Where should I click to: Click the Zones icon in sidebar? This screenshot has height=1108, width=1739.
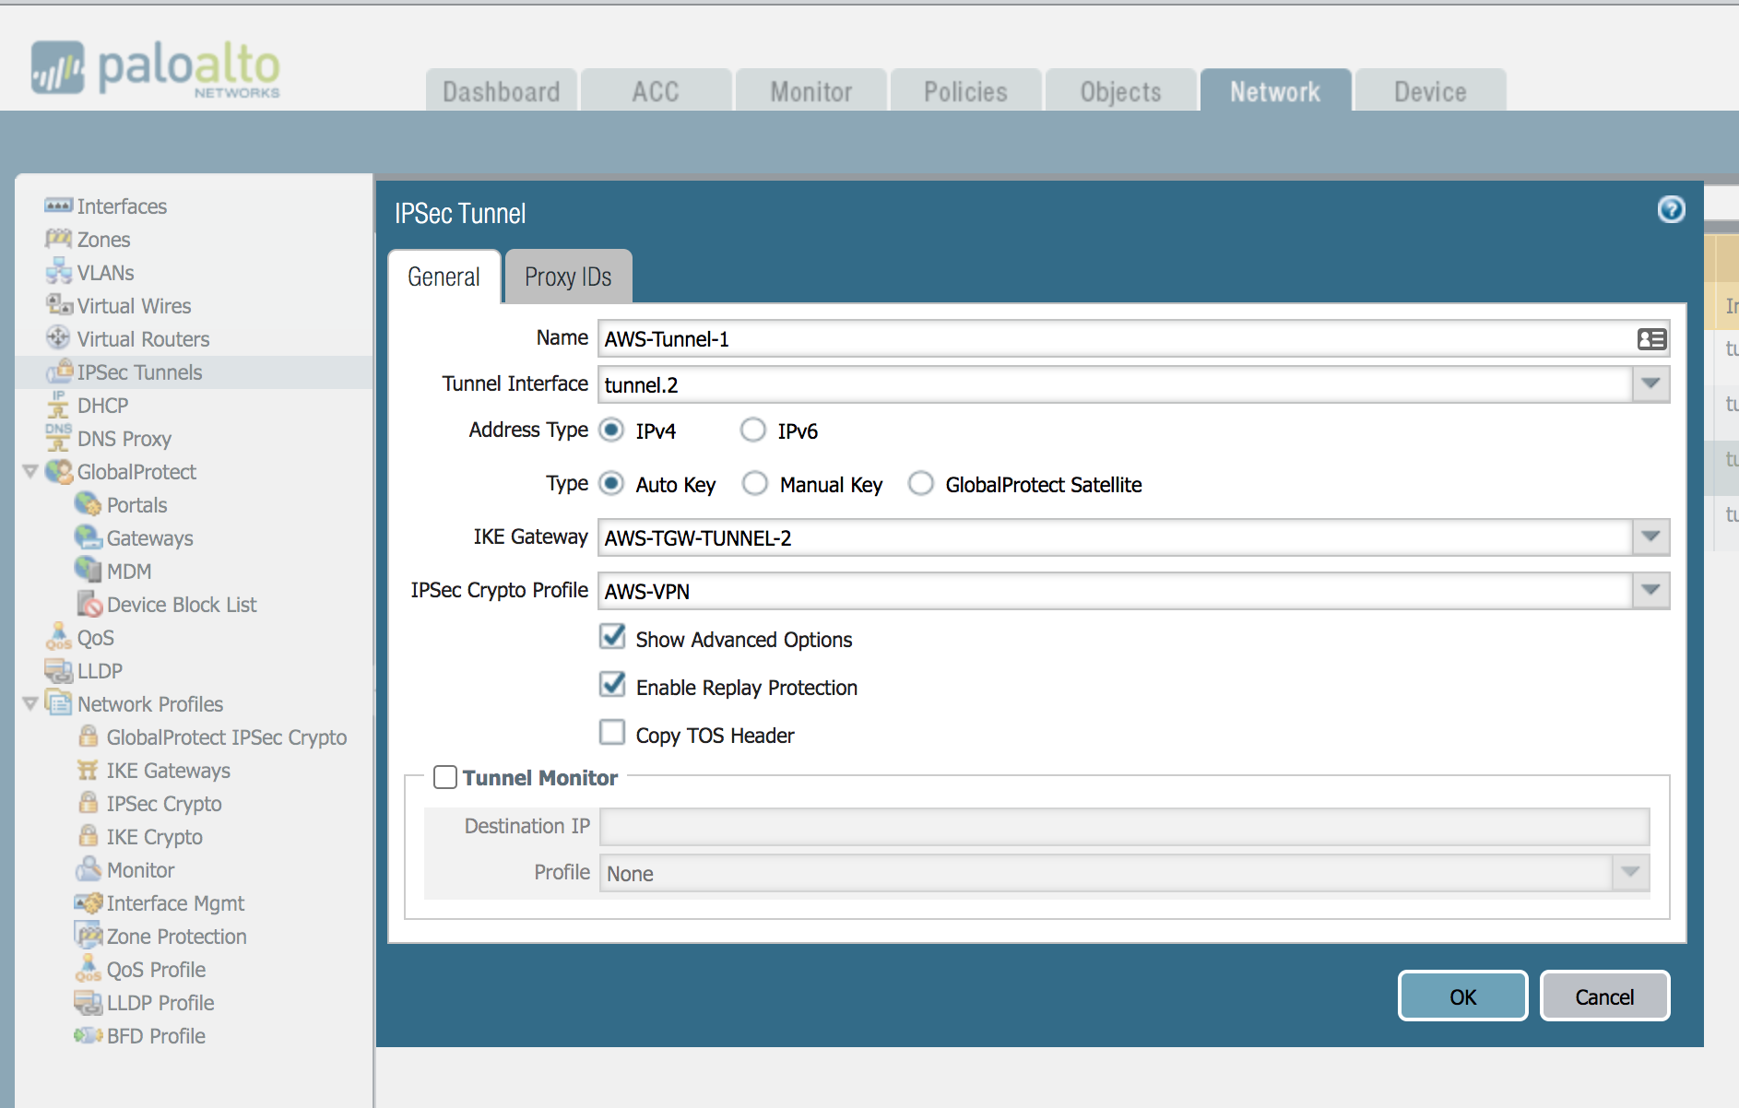pyautogui.click(x=58, y=239)
